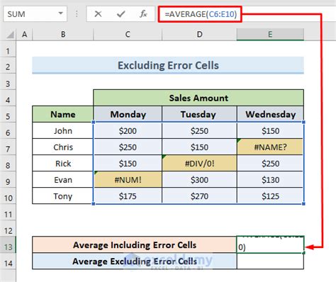336x282 pixels.
Task: Cancel formula entry with X icon
Action: 98,14
